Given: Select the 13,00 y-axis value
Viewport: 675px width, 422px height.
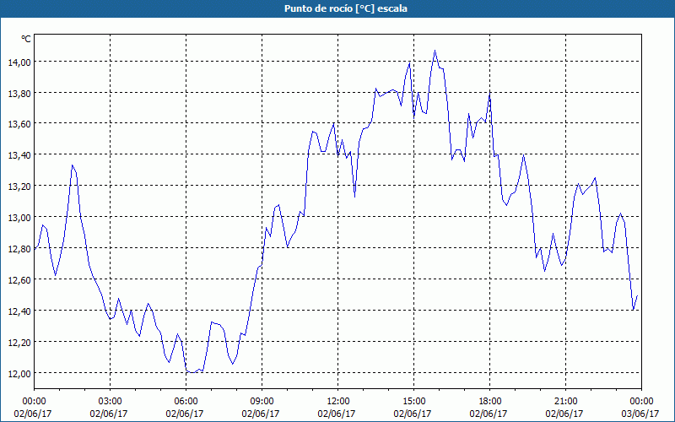Looking at the screenshot, I should tap(19, 218).
